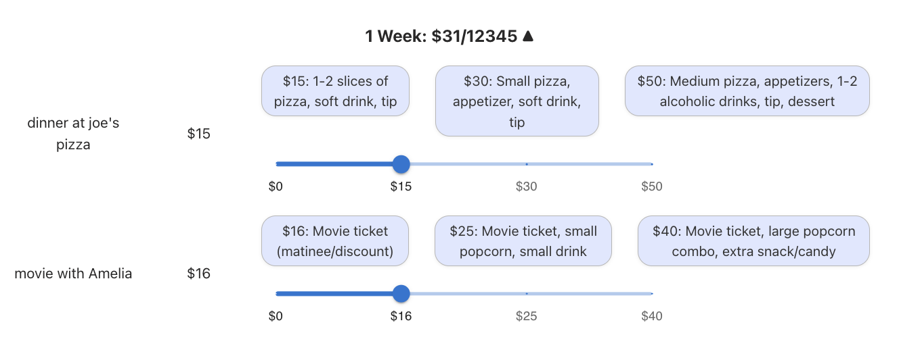The width and height of the screenshot is (899, 354).
Task: Set the movie slider to the $40 tick
Action: tap(651, 294)
